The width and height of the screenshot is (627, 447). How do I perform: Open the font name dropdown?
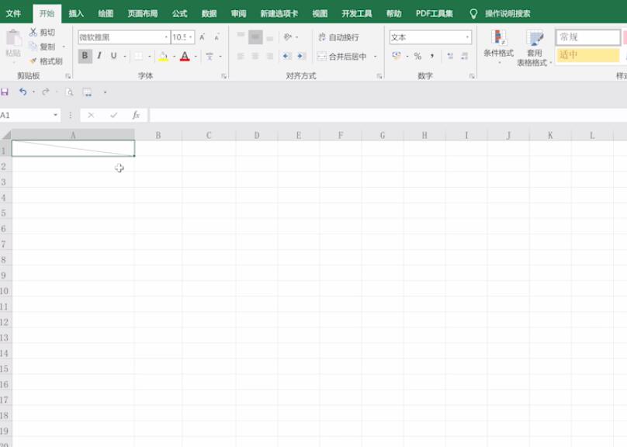166,37
